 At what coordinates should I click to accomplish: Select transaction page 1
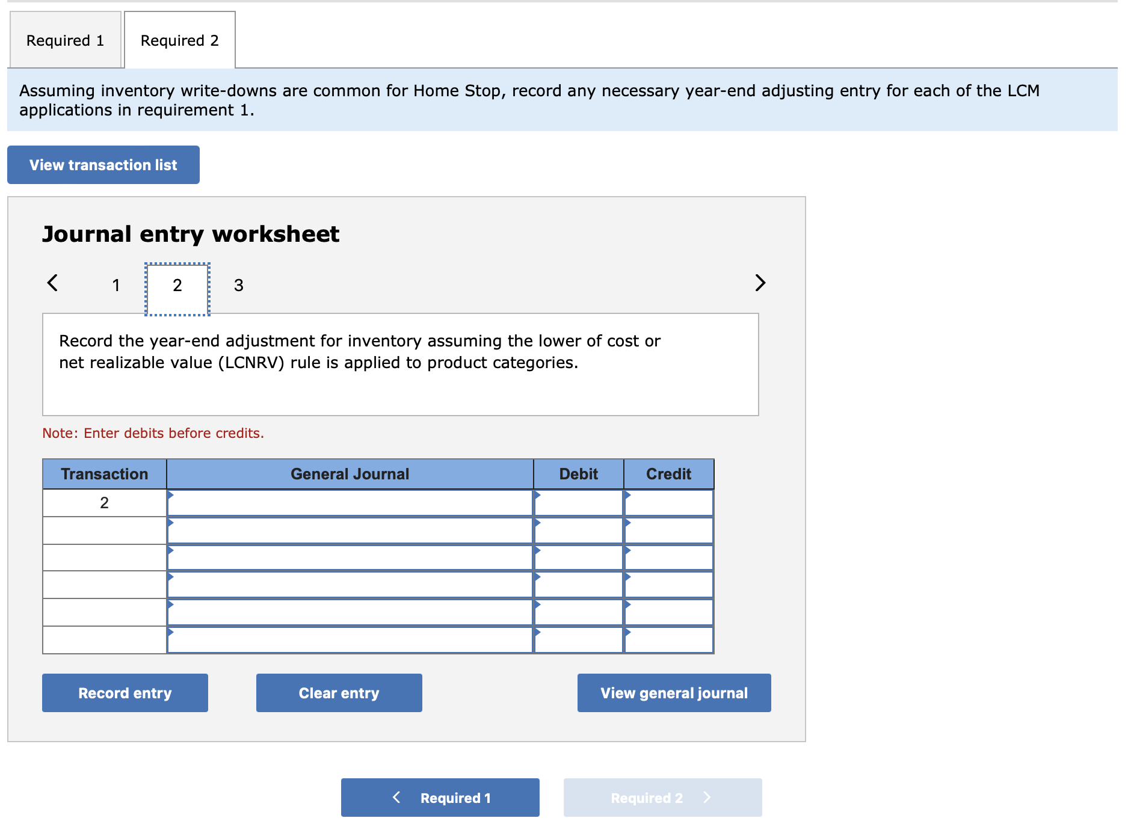[116, 286]
